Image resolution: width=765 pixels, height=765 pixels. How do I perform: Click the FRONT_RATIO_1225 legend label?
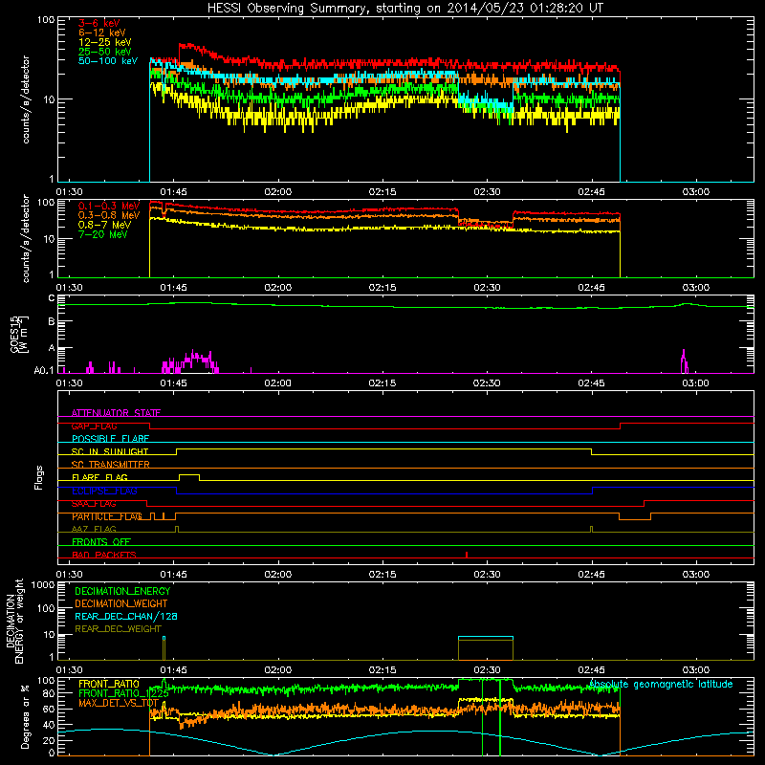tap(123, 693)
